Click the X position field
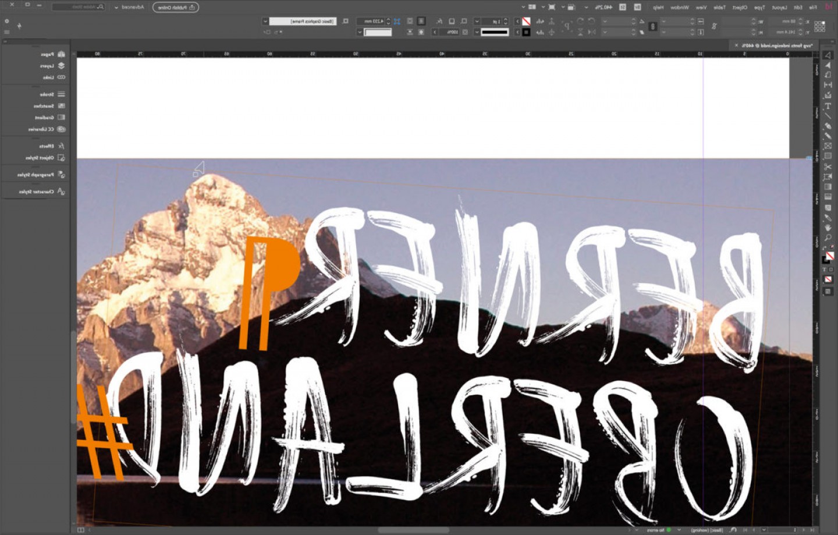Viewport: 838px width, 535px height. (x=783, y=21)
